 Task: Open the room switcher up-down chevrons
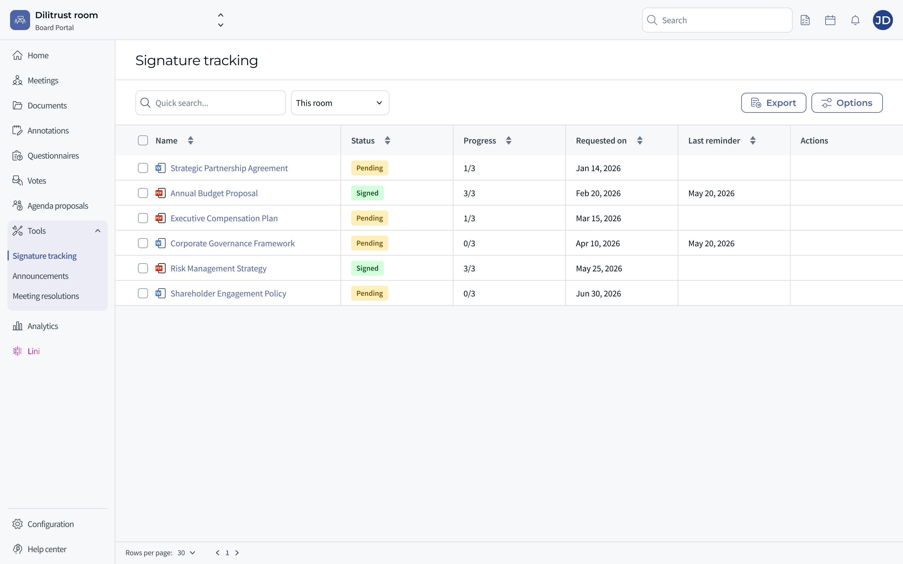coord(220,20)
